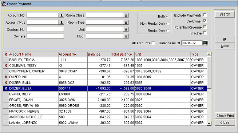Screen dimensions: 238x133
Task: Select all accounts with All button
Action: [225, 39]
